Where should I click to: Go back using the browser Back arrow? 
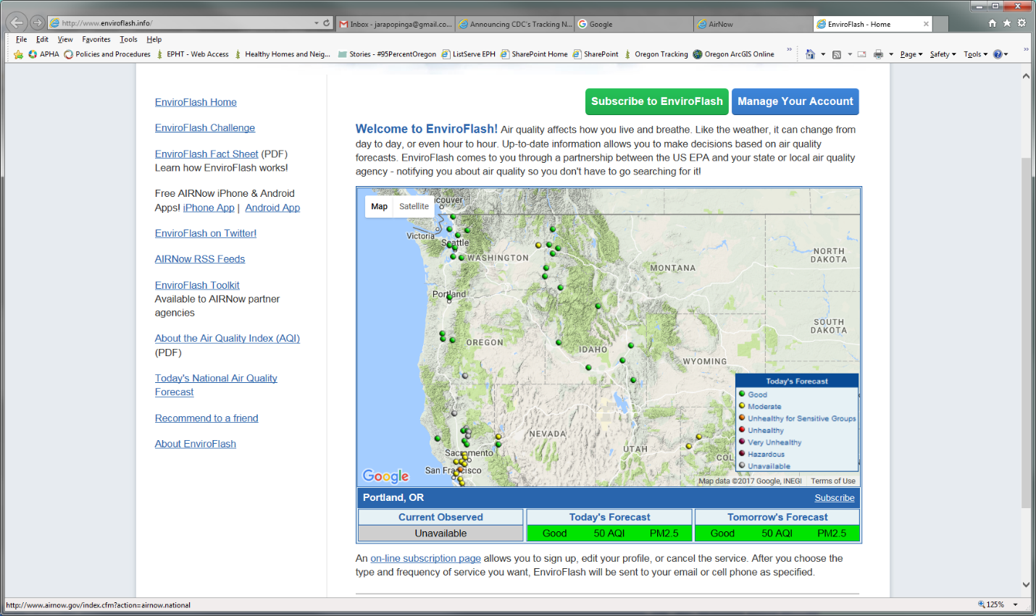[x=17, y=22]
